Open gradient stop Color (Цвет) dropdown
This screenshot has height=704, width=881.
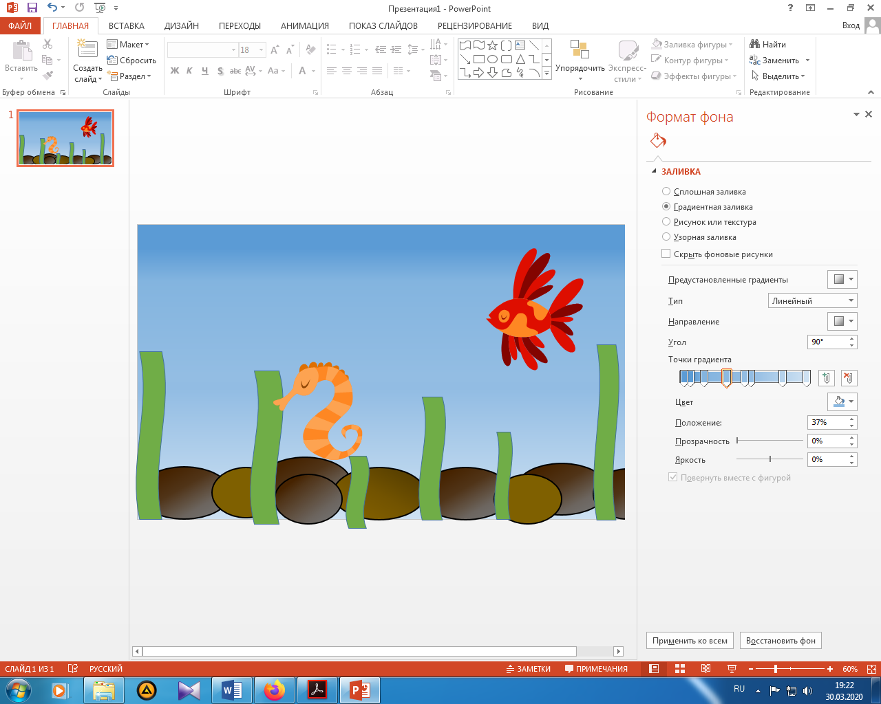tap(842, 401)
